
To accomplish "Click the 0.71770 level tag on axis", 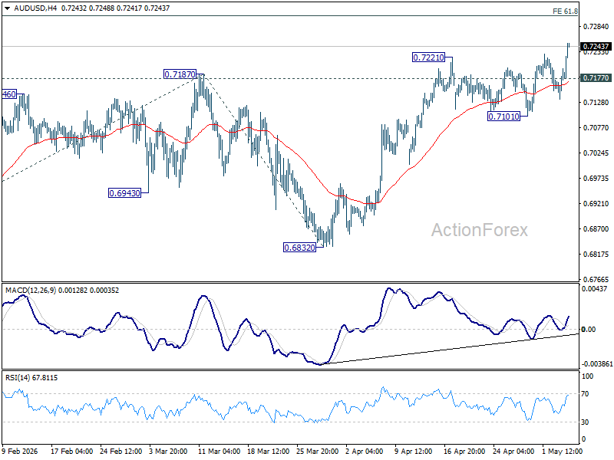I will [596, 78].
